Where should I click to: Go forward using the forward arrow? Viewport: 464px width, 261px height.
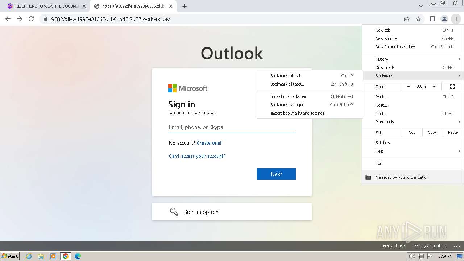pos(20,19)
